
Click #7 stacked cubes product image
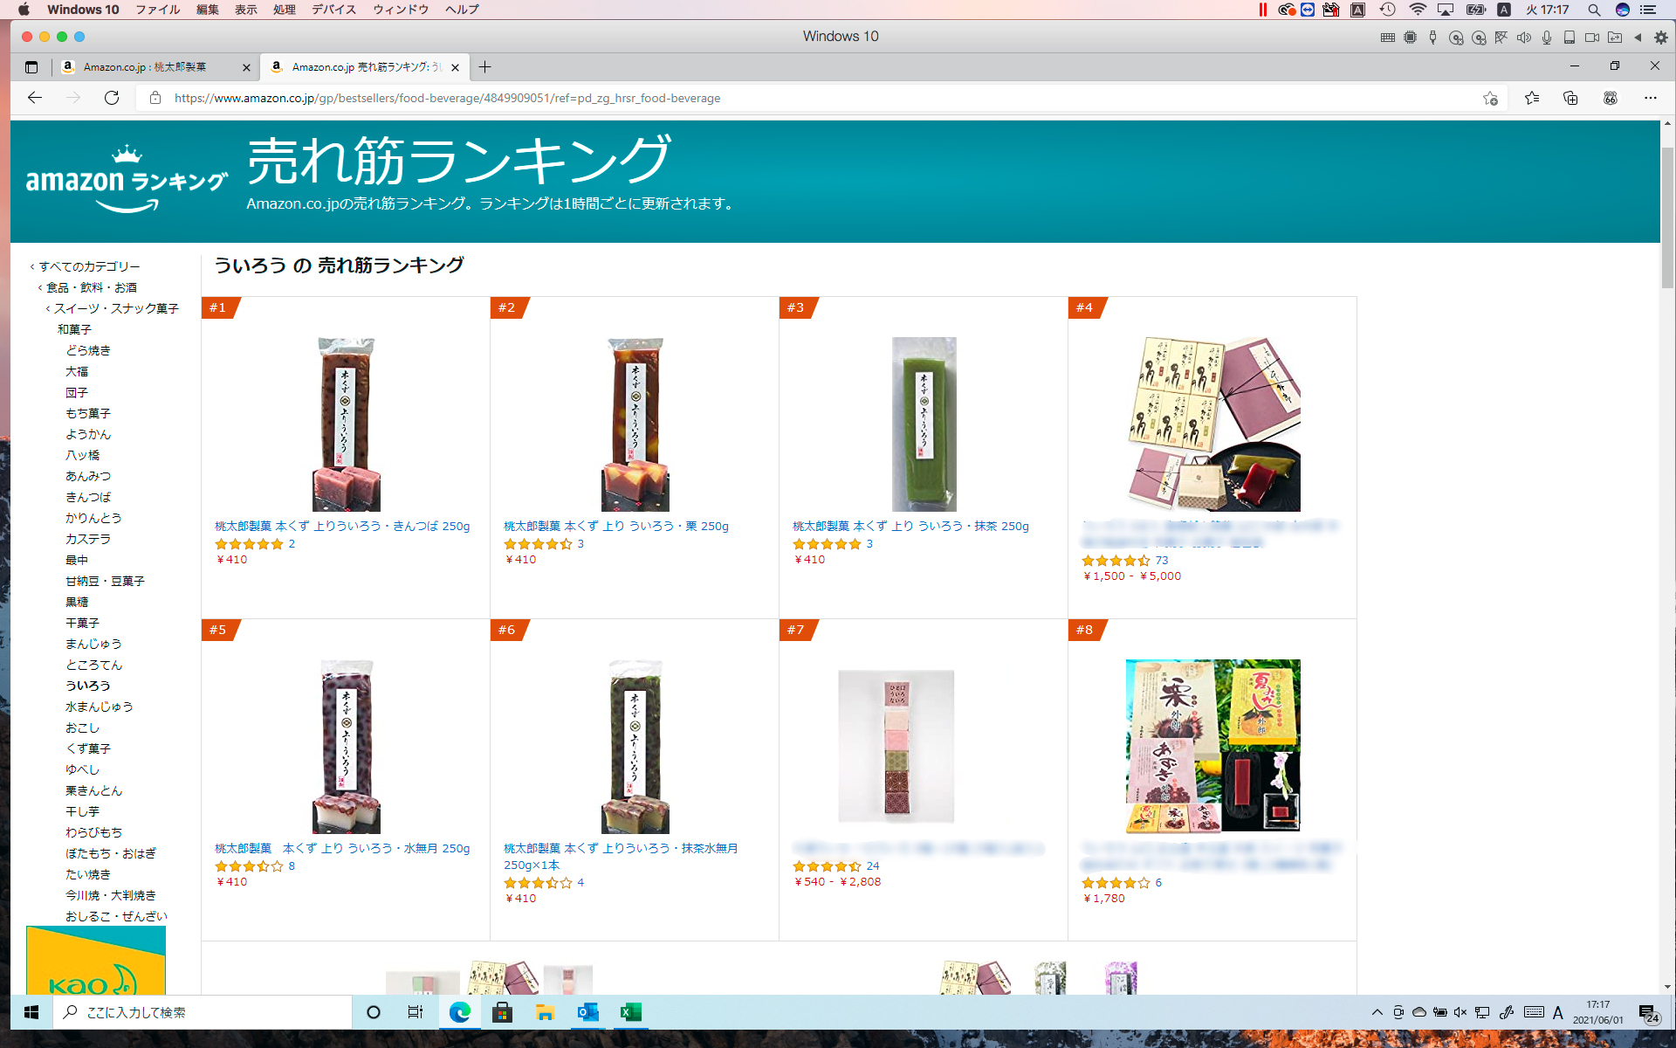click(x=896, y=747)
